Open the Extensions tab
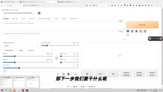The height and width of the screenshot is (92, 163). tap(74, 19)
